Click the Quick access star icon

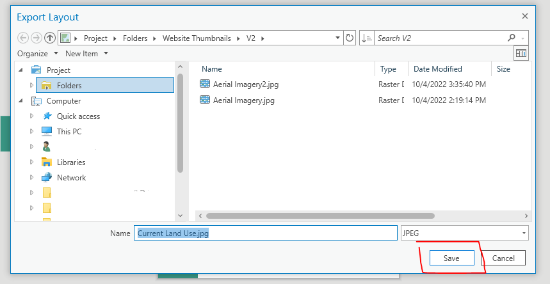click(x=47, y=116)
